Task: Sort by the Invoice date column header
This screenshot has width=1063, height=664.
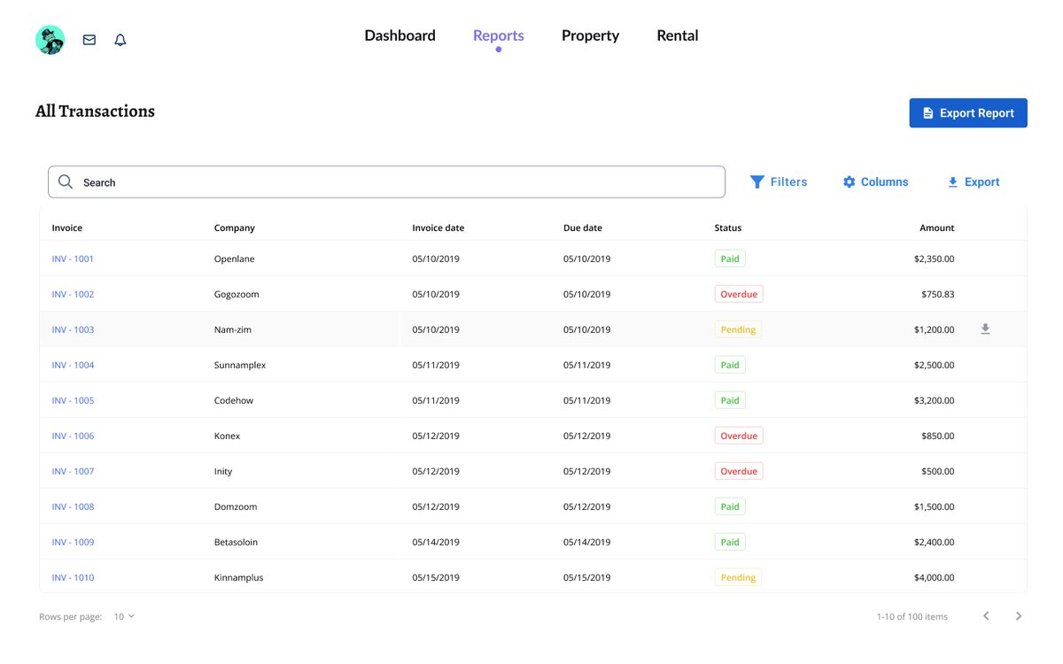Action: point(438,228)
